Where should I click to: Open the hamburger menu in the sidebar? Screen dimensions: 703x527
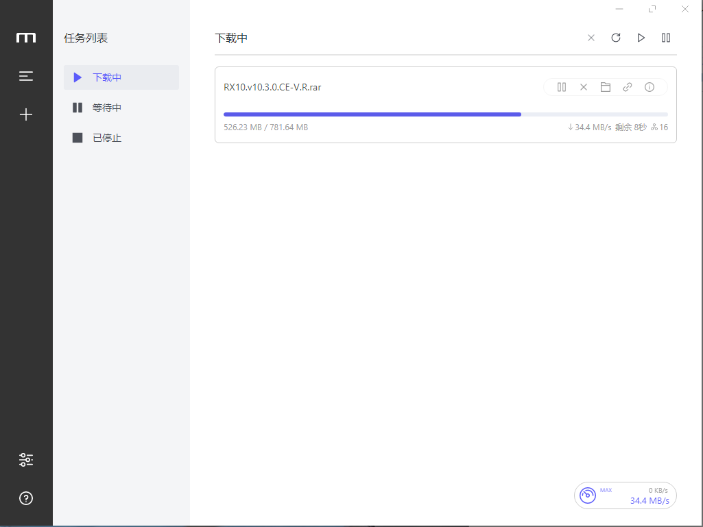(x=26, y=75)
